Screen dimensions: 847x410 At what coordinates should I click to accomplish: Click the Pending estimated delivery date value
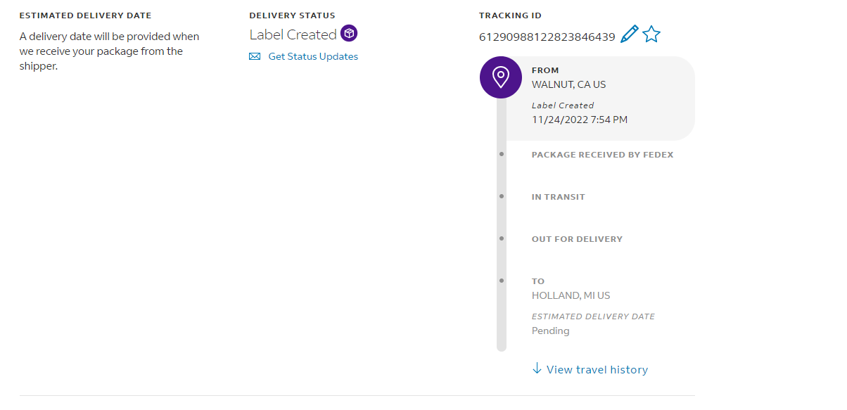550,331
